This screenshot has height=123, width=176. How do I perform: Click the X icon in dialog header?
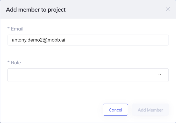tap(168, 9)
